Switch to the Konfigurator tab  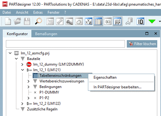17,34
